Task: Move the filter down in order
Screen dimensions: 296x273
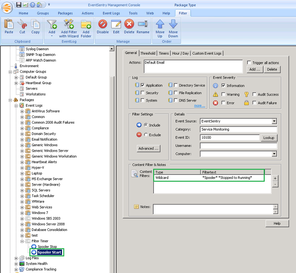Action: (x=173, y=28)
